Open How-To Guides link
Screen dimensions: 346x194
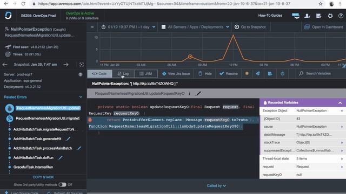click(270, 16)
